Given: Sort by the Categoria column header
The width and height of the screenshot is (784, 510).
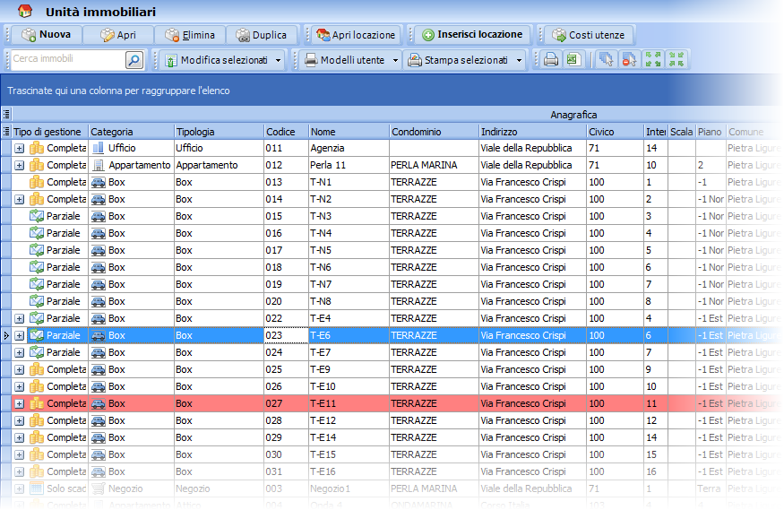Looking at the screenshot, I should coord(131,132).
